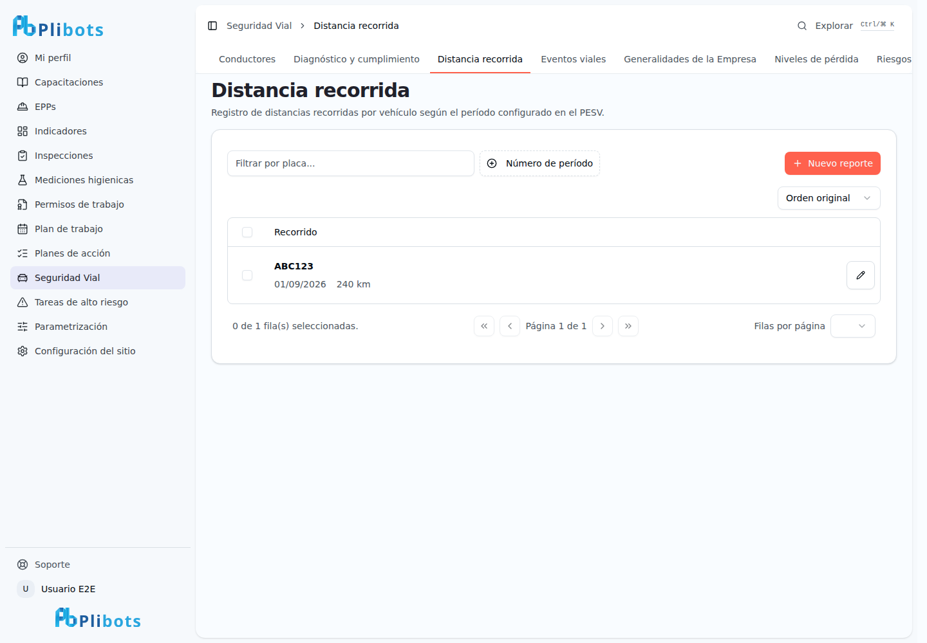This screenshot has height=643, width=927.
Task: Focus the Filtrar por placa input
Action: [x=351, y=163]
